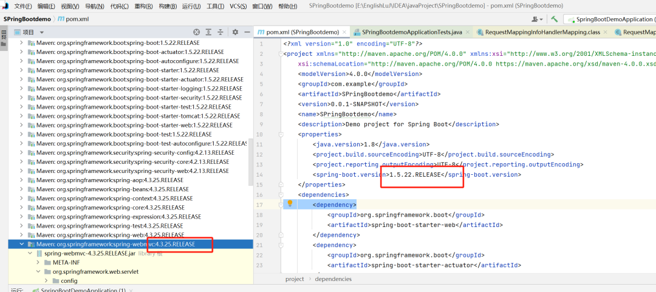Viewport: 656px width, 292px height.
Task: Collapse the spring-webmvc:4.3.25.RELEASE library node
Action: [22, 244]
